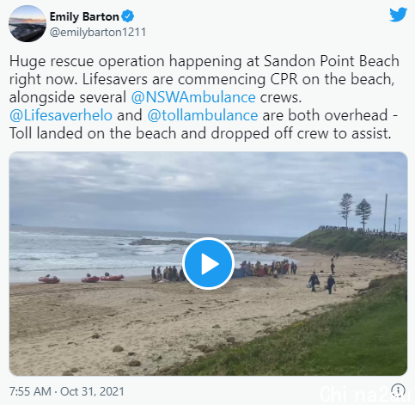Play the beach rescue video
The height and width of the screenshot is (405, 415).
coord(208,263)
